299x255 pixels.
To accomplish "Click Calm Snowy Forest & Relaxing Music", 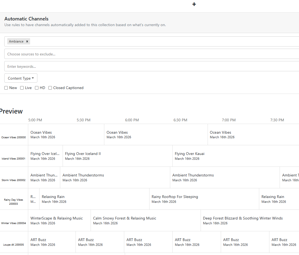I will point(124,221).
